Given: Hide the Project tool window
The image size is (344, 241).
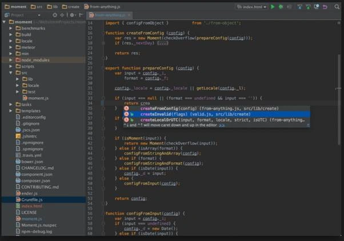Looking at the screenshot, I should pos(81,15).
